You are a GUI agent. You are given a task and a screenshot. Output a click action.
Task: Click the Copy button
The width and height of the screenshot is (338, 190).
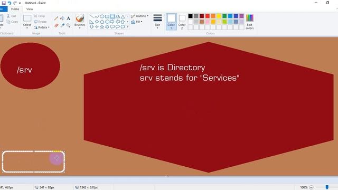12,22
